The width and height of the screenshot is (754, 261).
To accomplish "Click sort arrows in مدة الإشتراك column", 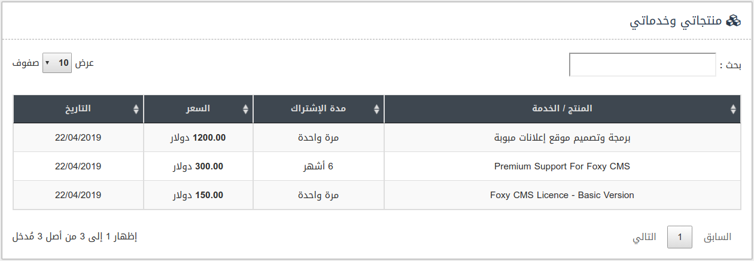I will coord(376,109).
